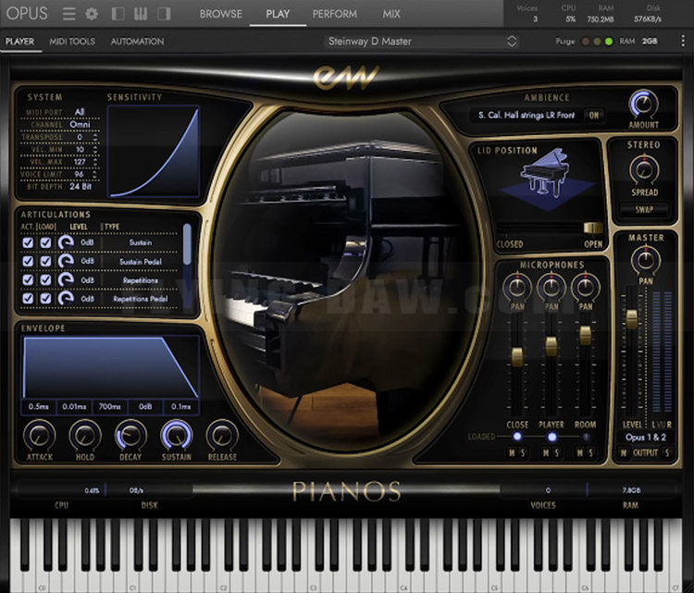This screenshot has width=694, height=593.
Task: Click the envelope Hold knob
Action: [85, 436]
